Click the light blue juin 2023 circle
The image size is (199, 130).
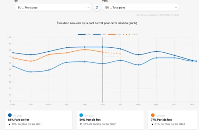click(x=81, y=115)
